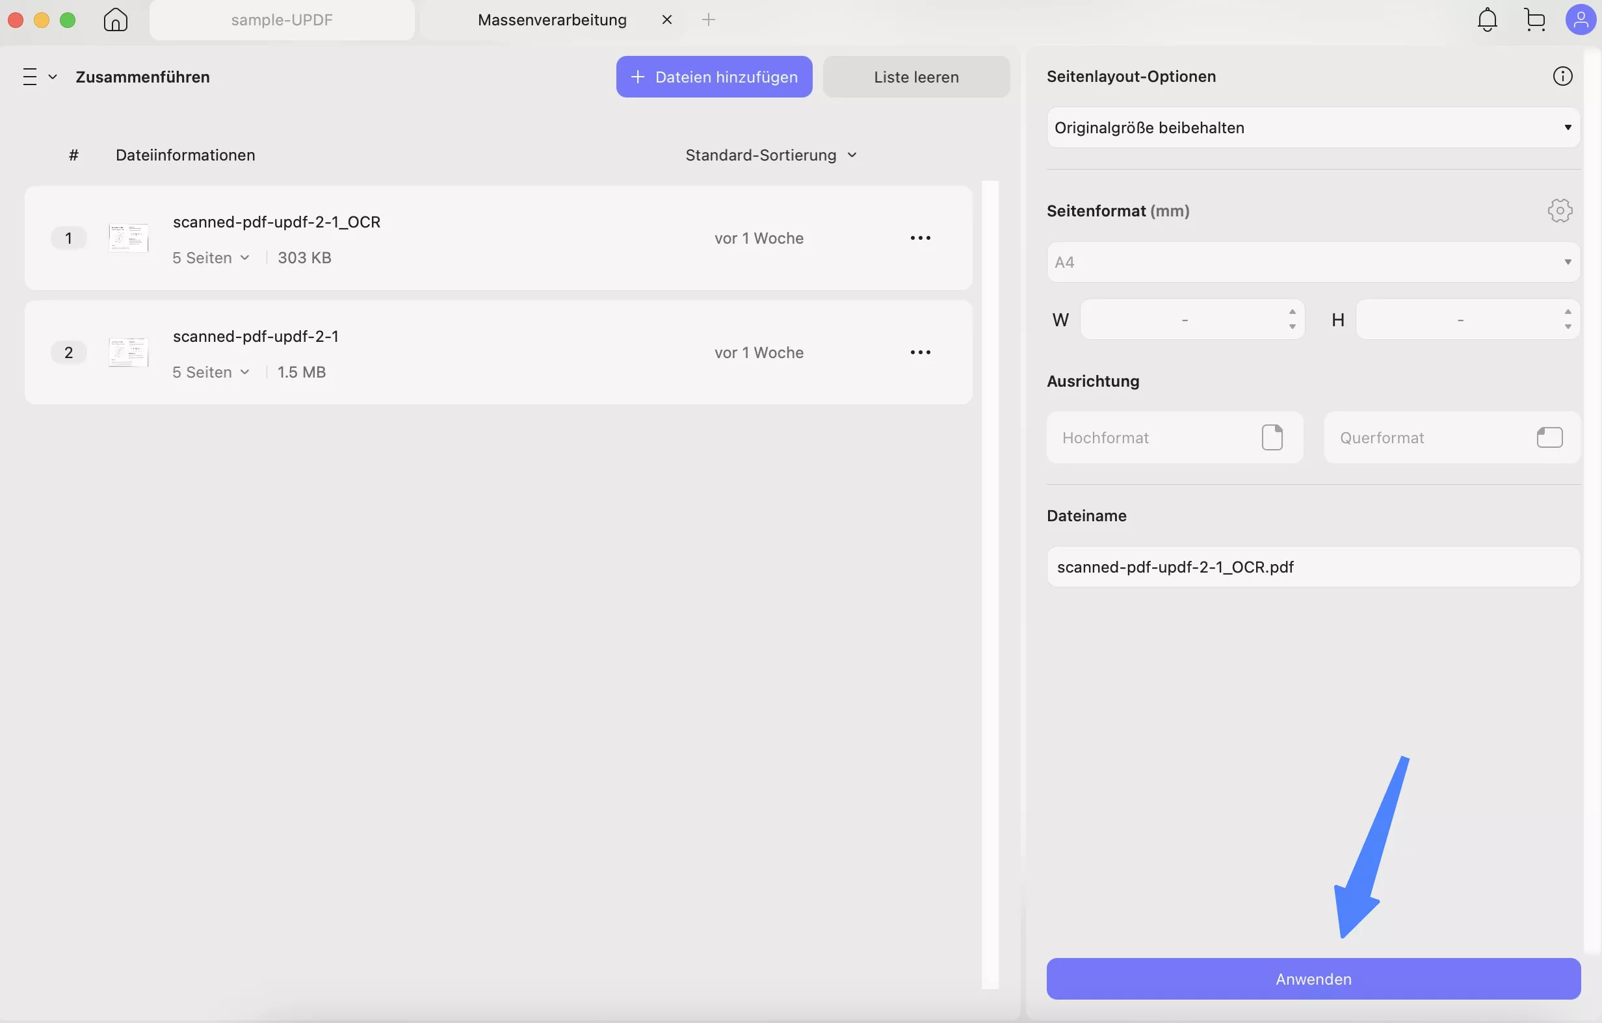Open Seitenformat settings via gear icon
This screenshot has width=1602, height=1023.
click(1560, 210)
